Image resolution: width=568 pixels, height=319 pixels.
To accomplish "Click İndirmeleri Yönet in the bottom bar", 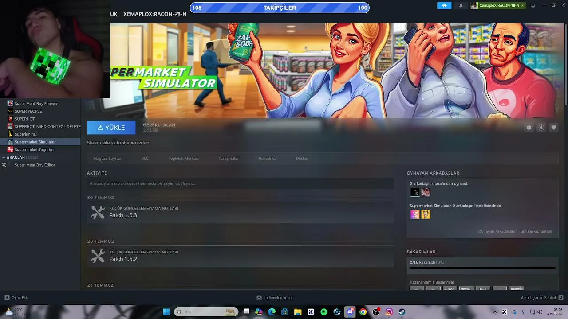I will tap(275, 298).
